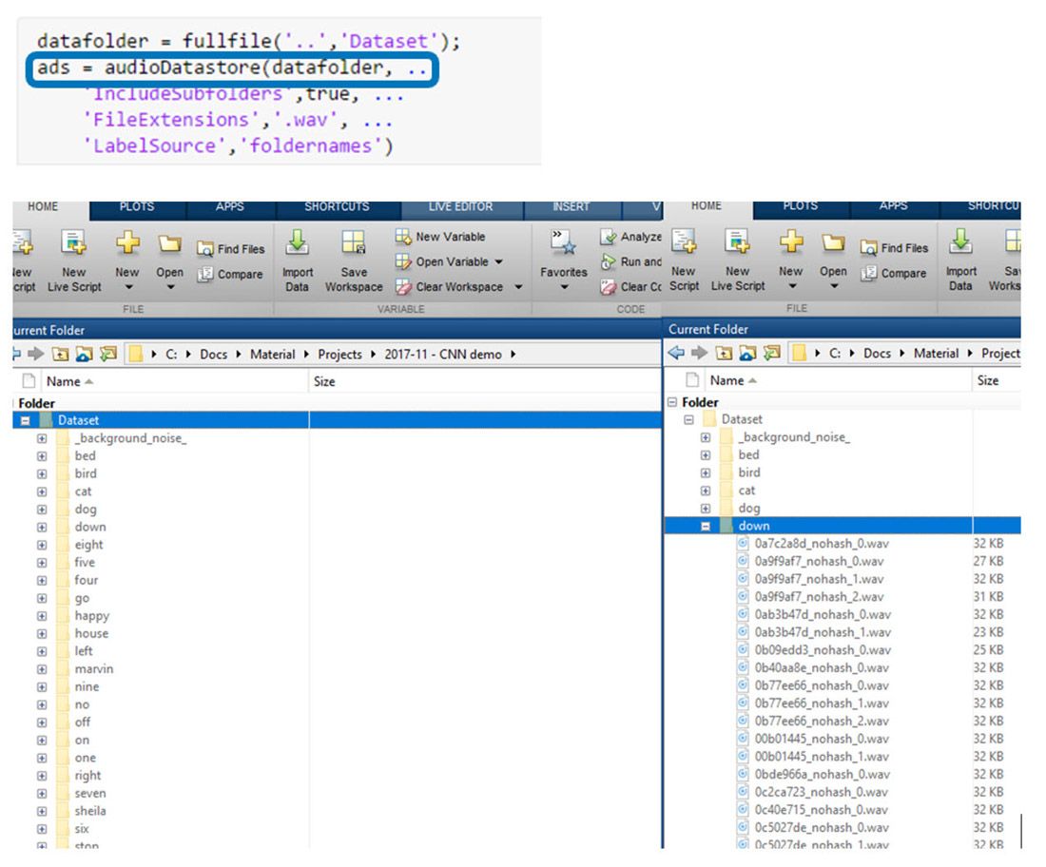Expand the 'cat' folder in left tree
Viewport: 1046px width, 867px height.
[42, 491]
